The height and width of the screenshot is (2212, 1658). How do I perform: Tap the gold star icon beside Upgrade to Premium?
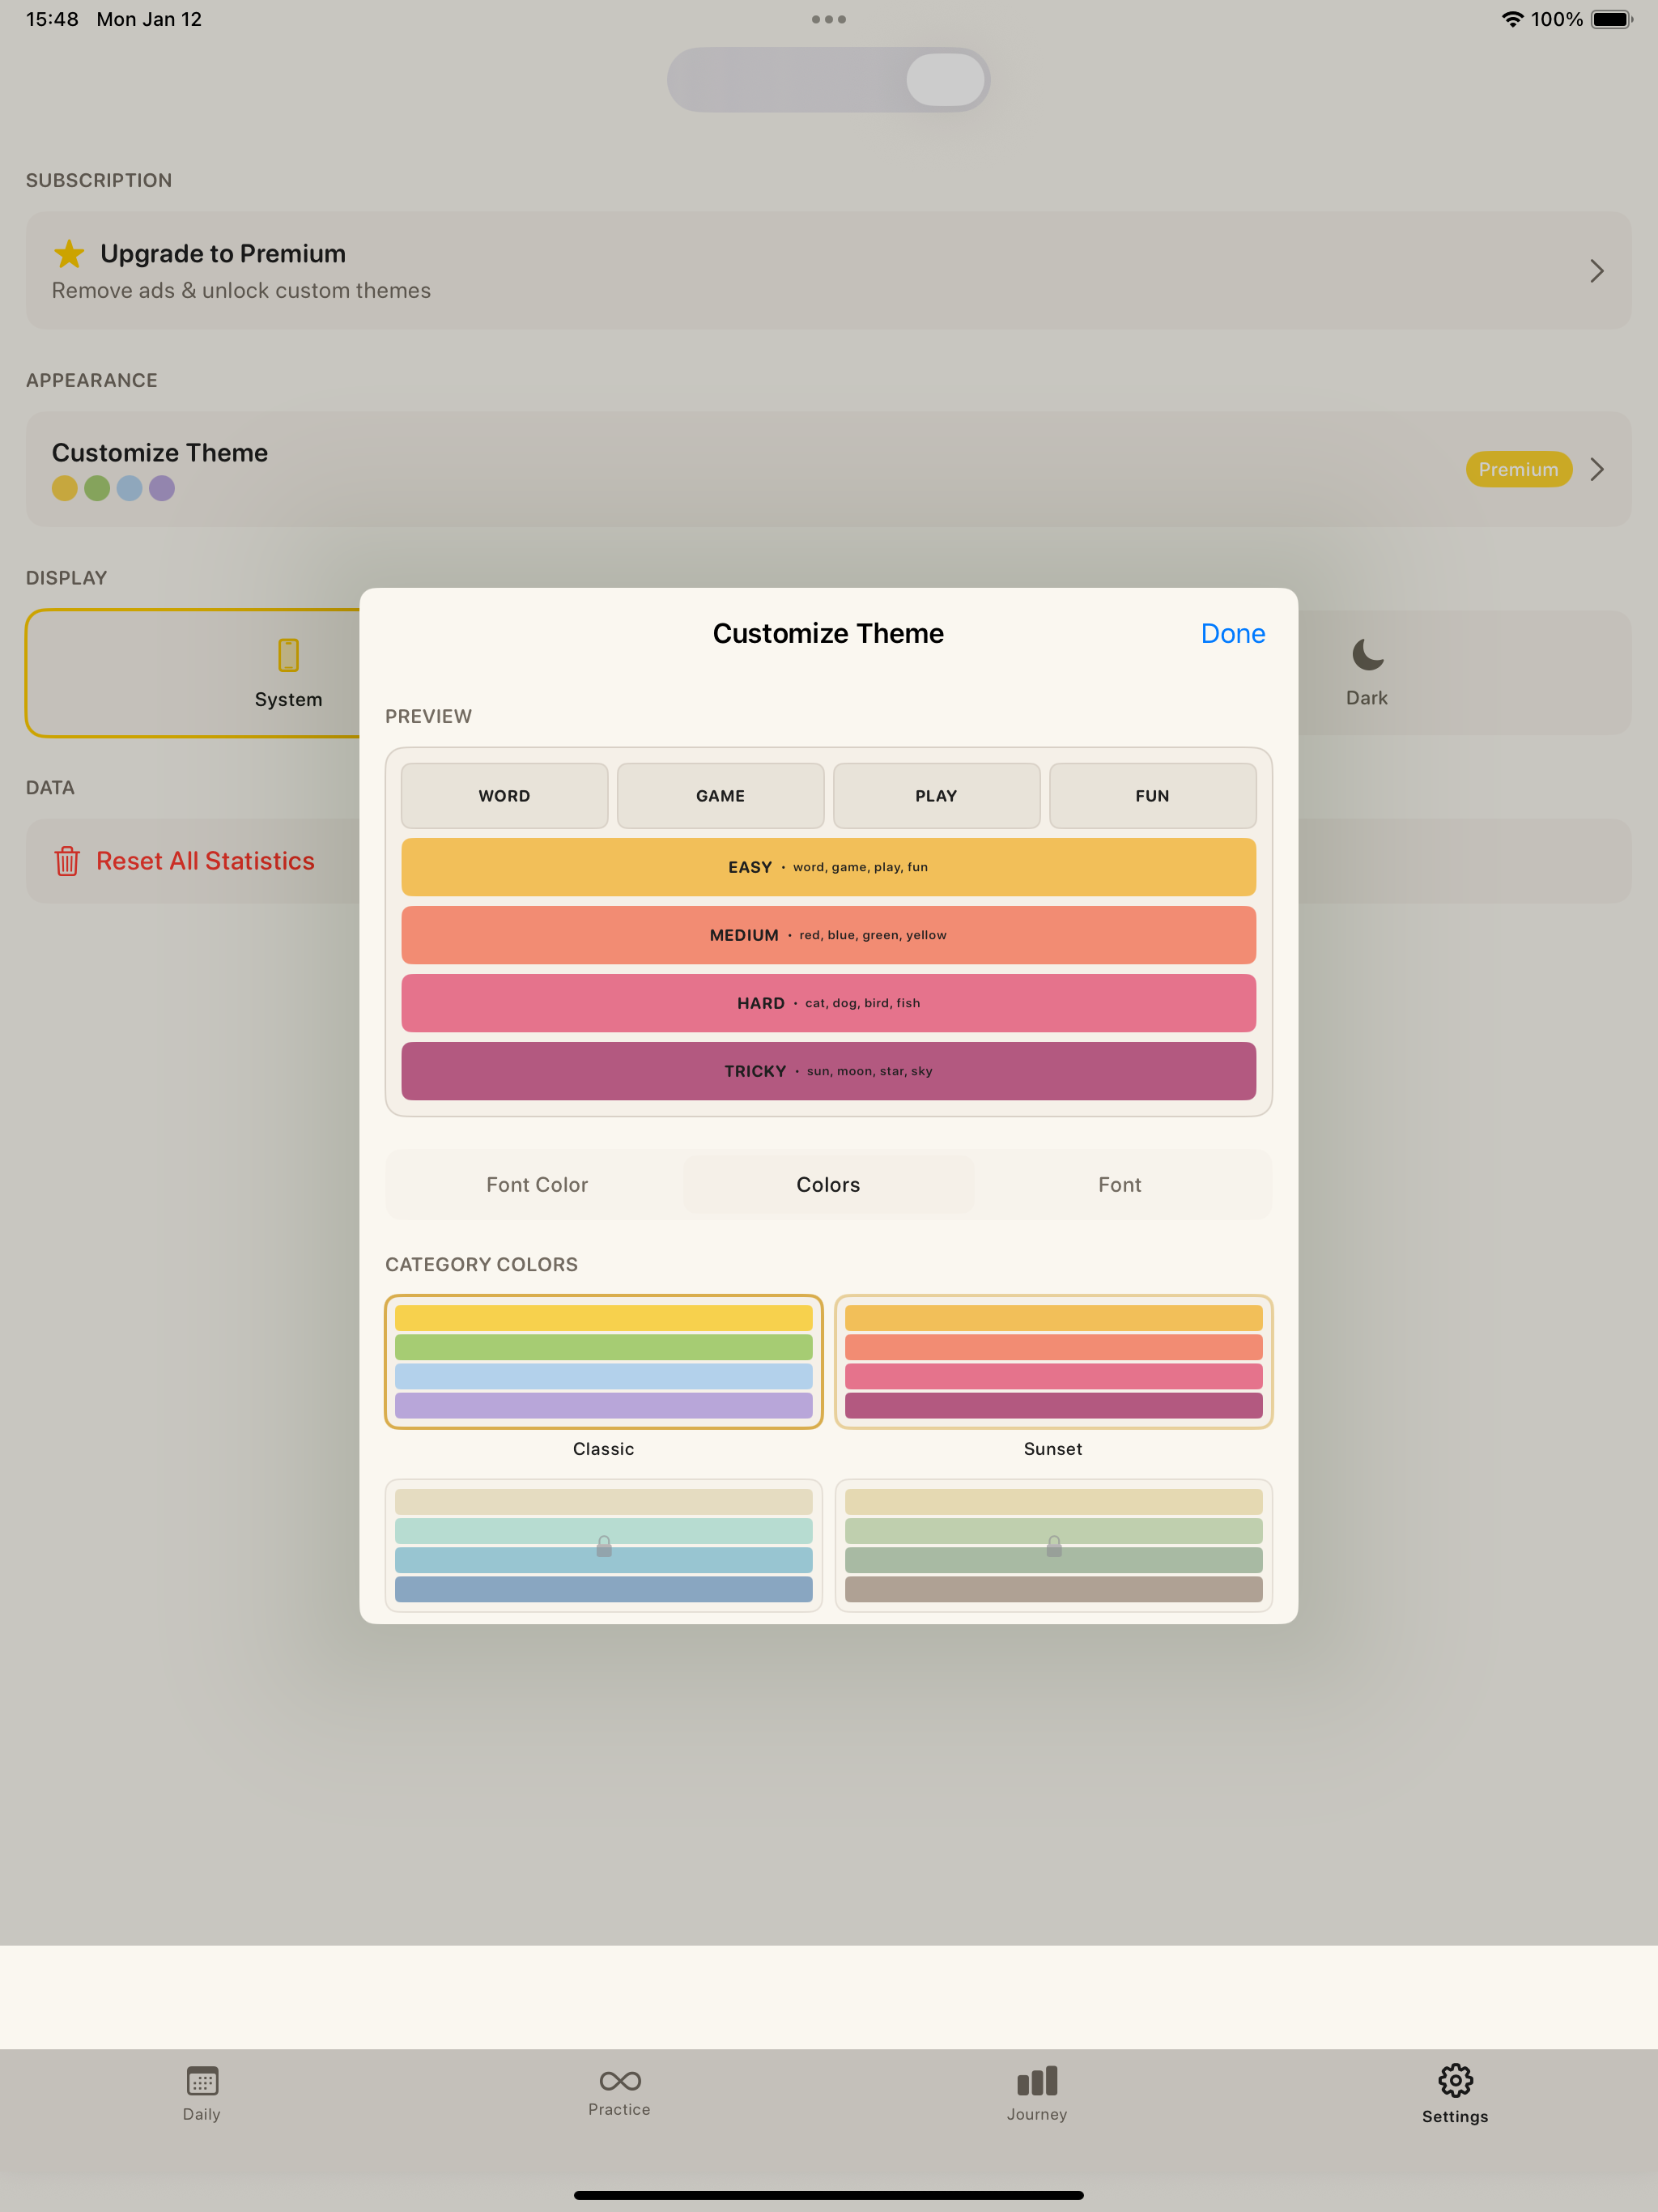(69, 254)
